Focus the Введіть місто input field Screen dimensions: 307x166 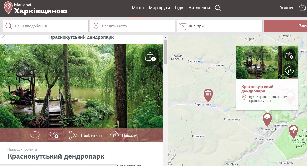[133, 26]
